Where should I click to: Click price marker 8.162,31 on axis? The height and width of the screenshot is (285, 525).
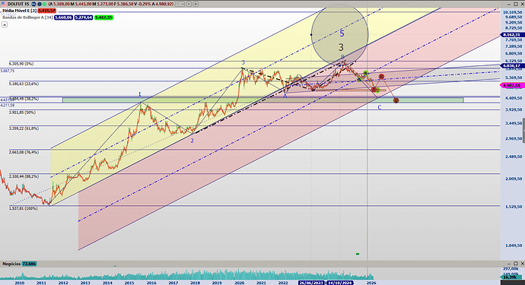coord(512,35)
